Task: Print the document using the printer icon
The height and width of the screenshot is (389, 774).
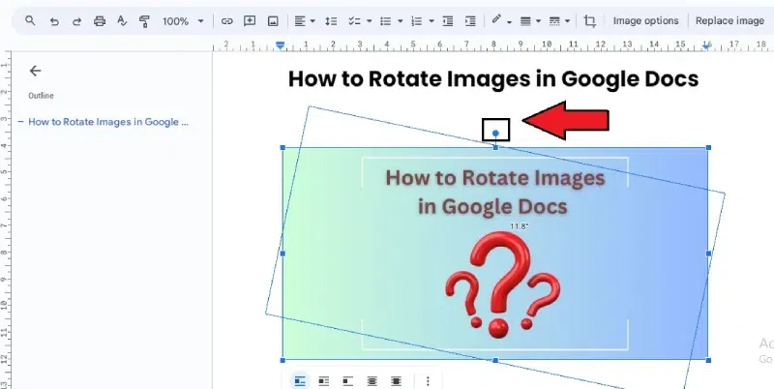Action: click(x=100, y=21)
